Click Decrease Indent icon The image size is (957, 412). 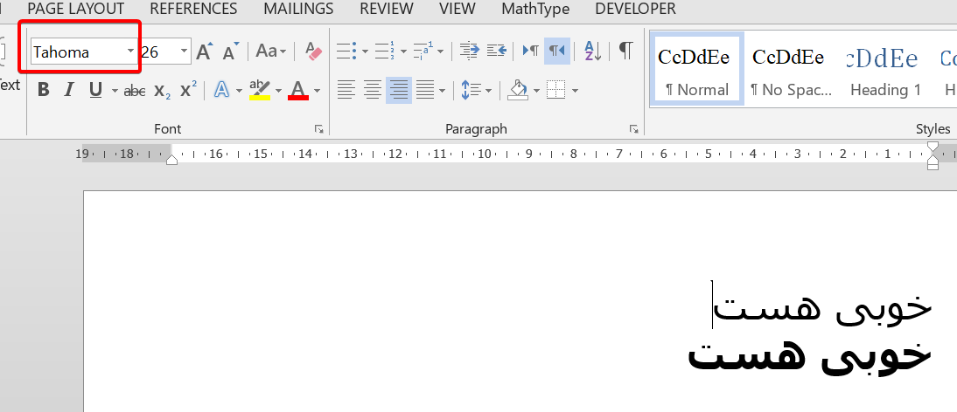point(469,51)
